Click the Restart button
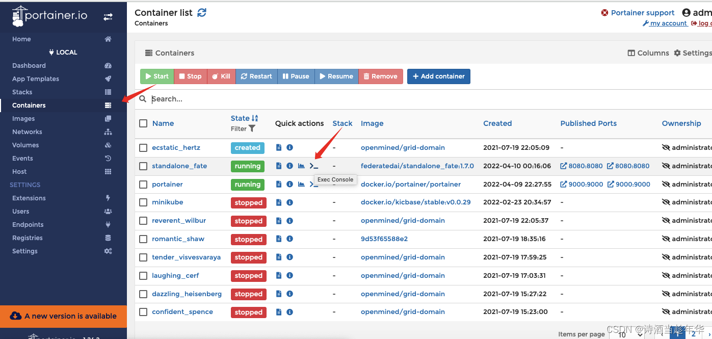This screenshot has width=712, height=339. pos(256,76)
